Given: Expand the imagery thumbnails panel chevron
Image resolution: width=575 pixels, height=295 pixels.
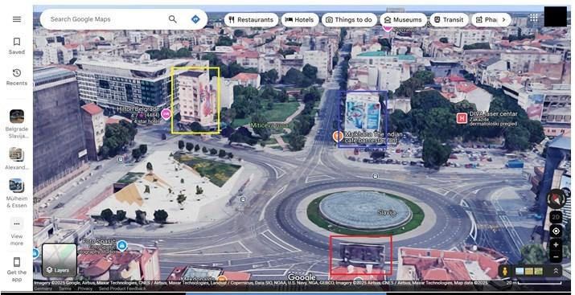Looking at the screenshot, I should (556, 271).
